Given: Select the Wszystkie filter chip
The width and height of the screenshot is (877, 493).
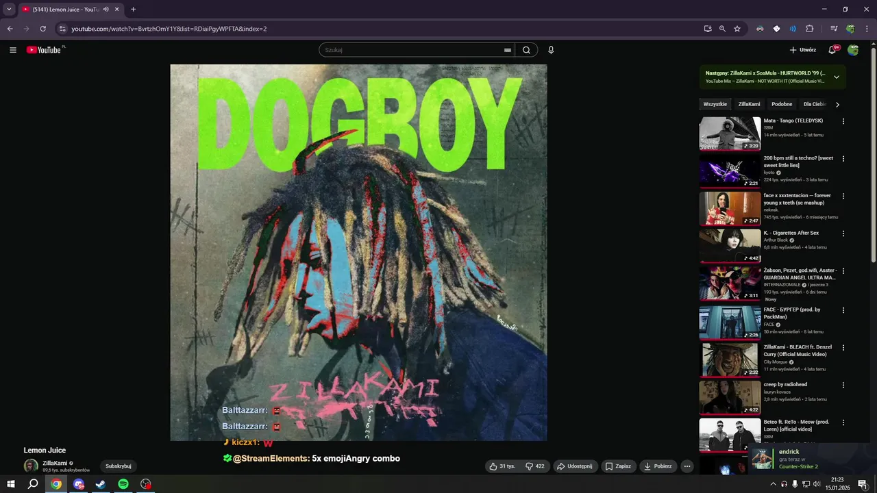Looking at the screenshot, I should click(x=715, y=104).
